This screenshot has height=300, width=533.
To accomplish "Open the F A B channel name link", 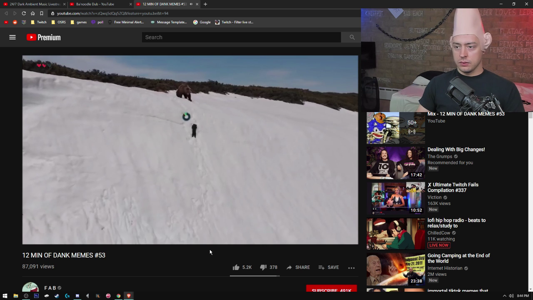I will tap(50, 288).
